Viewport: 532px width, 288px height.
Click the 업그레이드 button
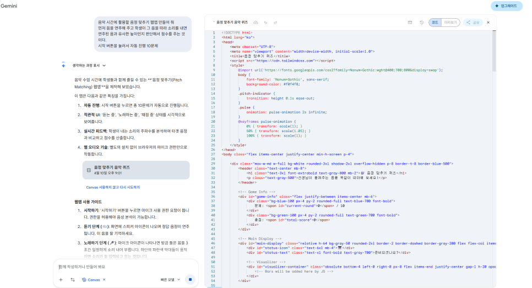[x=506, y=6]
